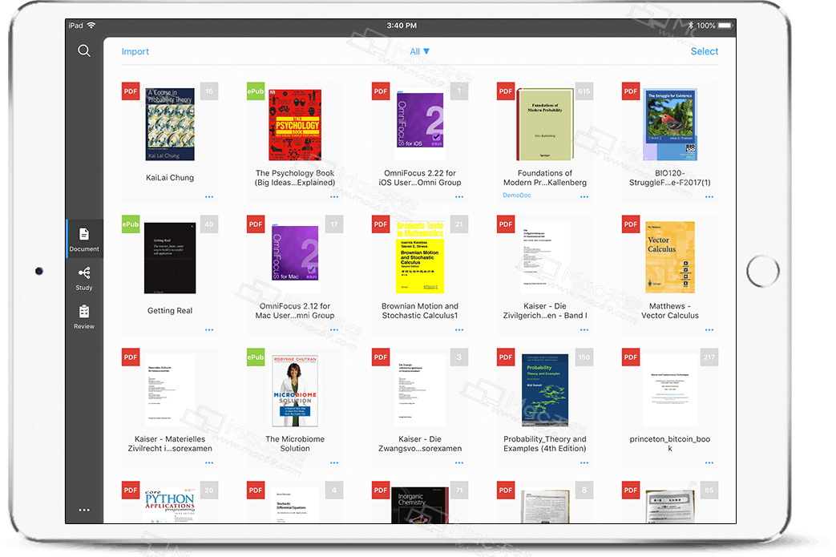Viewport: 836px width, 557px height.
Task: Tap the Select button
Action: (705, 51)
